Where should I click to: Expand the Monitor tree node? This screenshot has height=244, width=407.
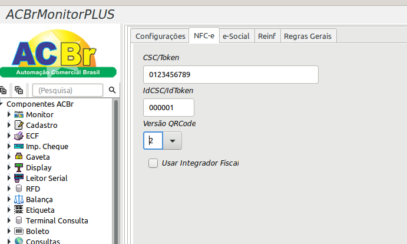coord(9,114)
